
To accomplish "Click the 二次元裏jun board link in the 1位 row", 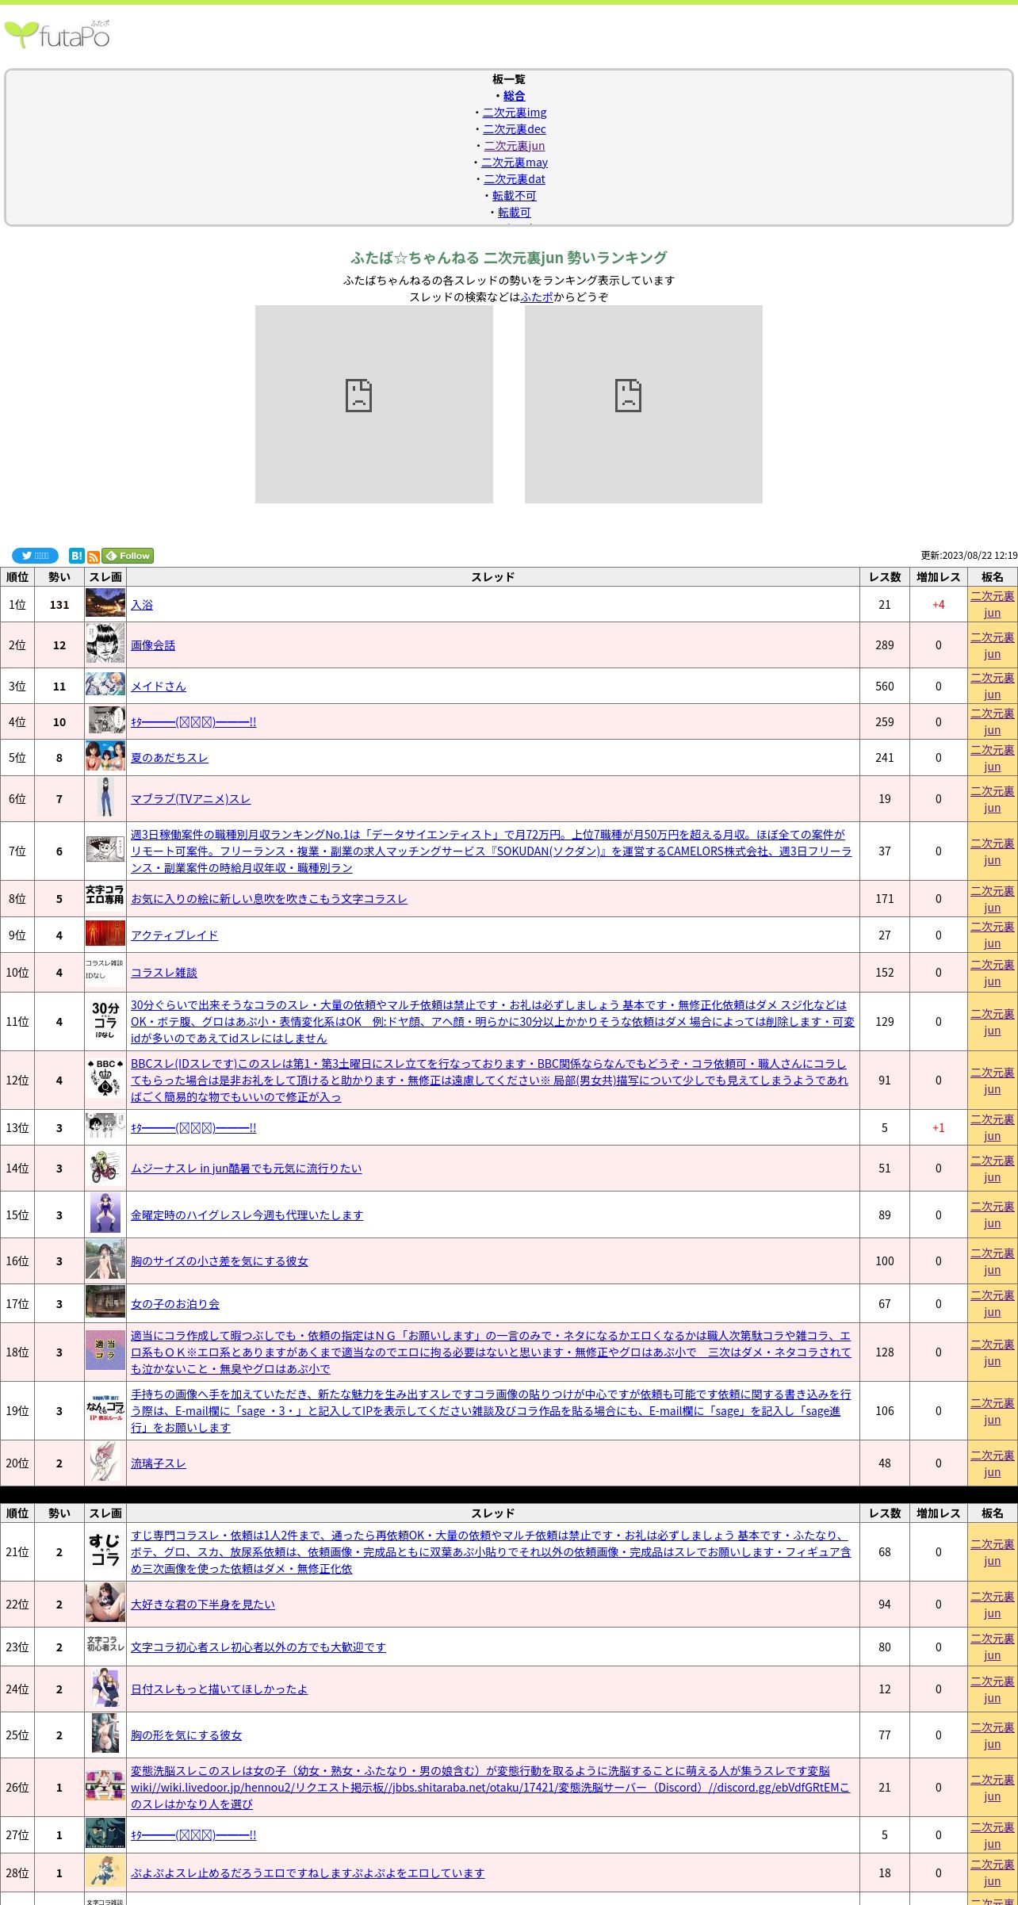I will pyautogui.click(x=993, y=604).
